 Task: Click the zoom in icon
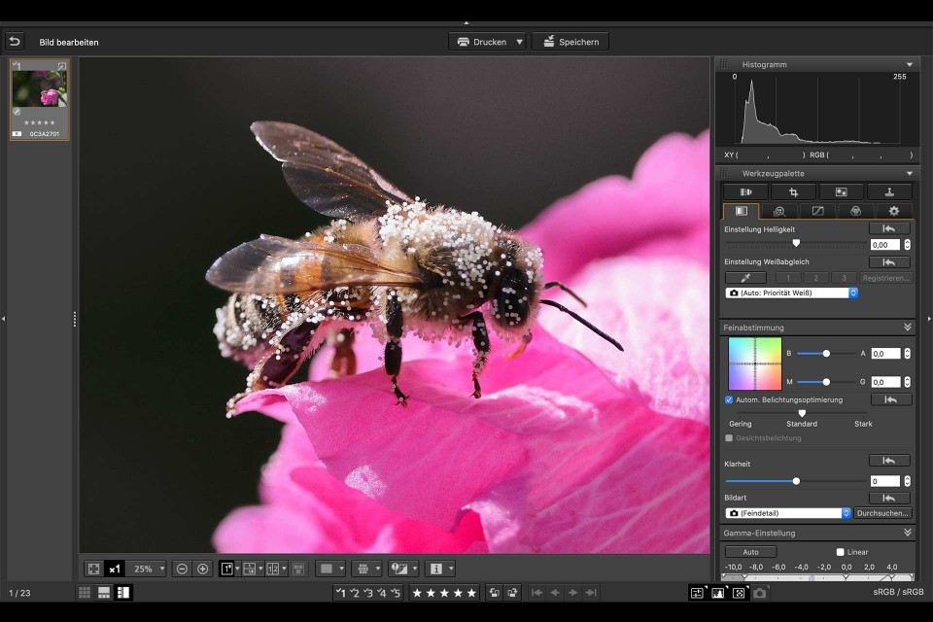203,569
